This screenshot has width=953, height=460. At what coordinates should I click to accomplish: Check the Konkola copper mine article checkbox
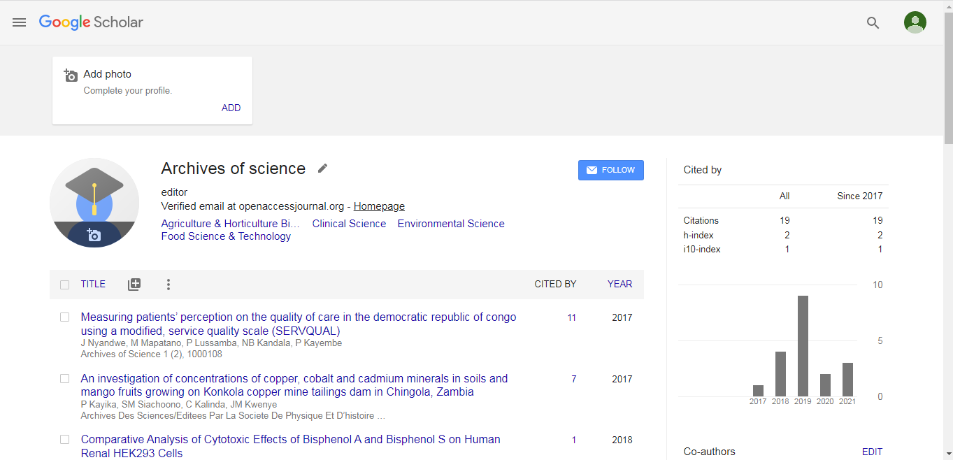[65, 379]
